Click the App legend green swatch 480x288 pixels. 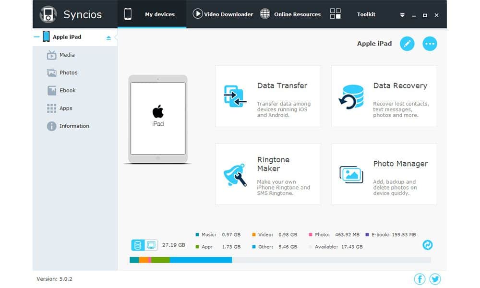click(x=197, y=247)
